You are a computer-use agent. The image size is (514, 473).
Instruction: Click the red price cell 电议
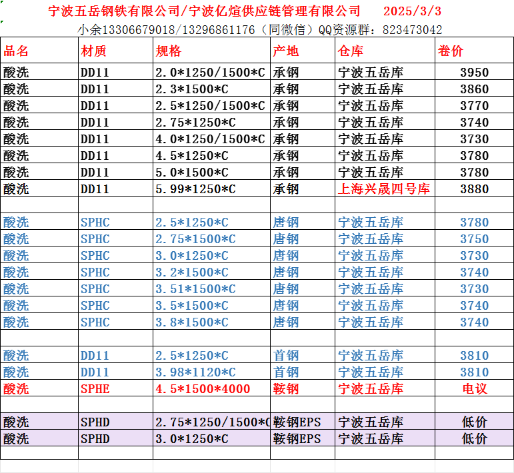click(x=475, y=388)
